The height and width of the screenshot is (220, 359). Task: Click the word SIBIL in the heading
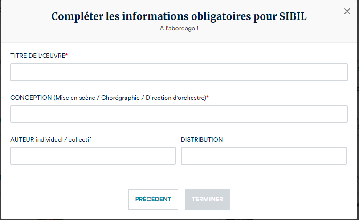pos(292,17)
